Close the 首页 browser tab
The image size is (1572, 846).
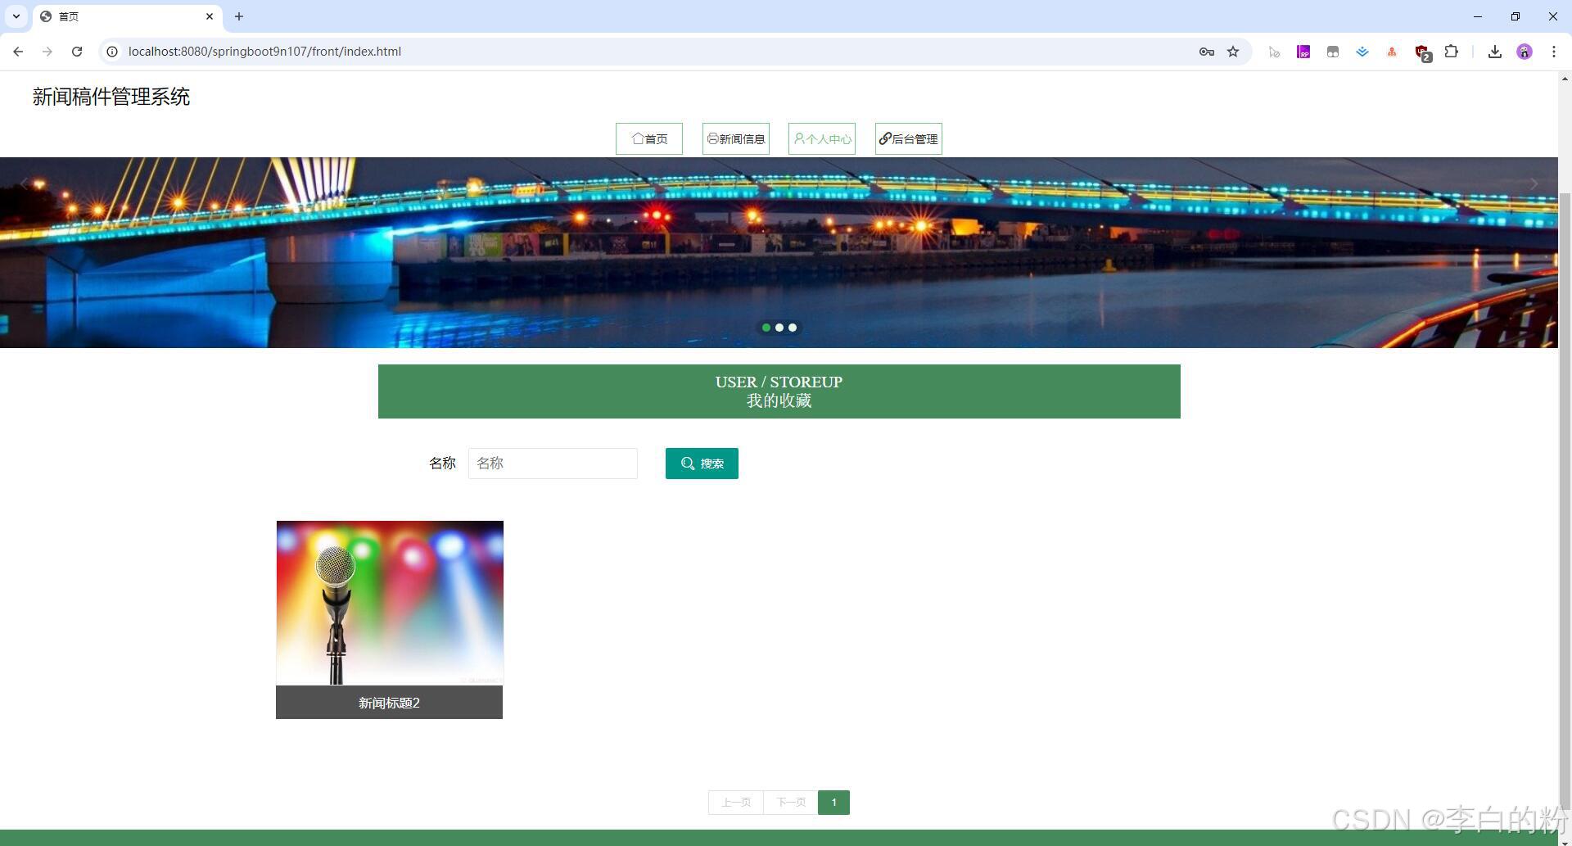(210, 16)
